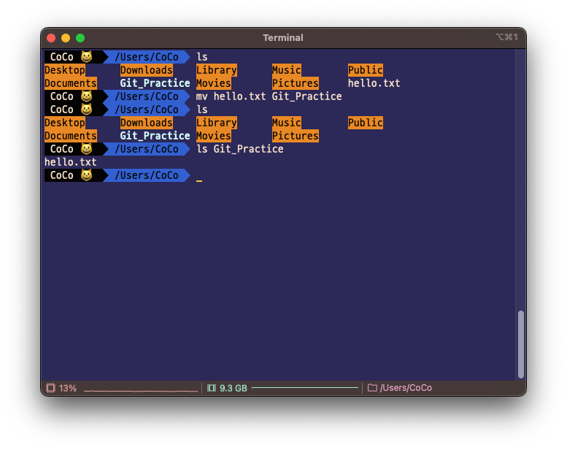Click the memory usage sparkline graph

pos(305,388)
